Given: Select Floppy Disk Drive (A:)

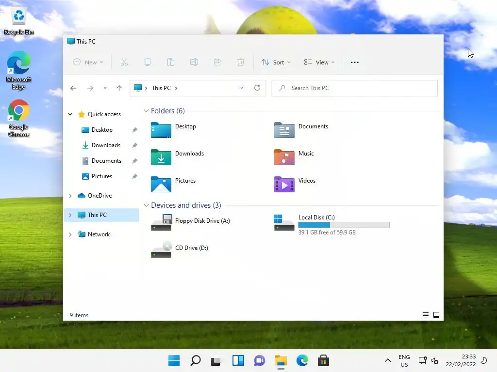Looking at the screenshot, I should 190,223.
